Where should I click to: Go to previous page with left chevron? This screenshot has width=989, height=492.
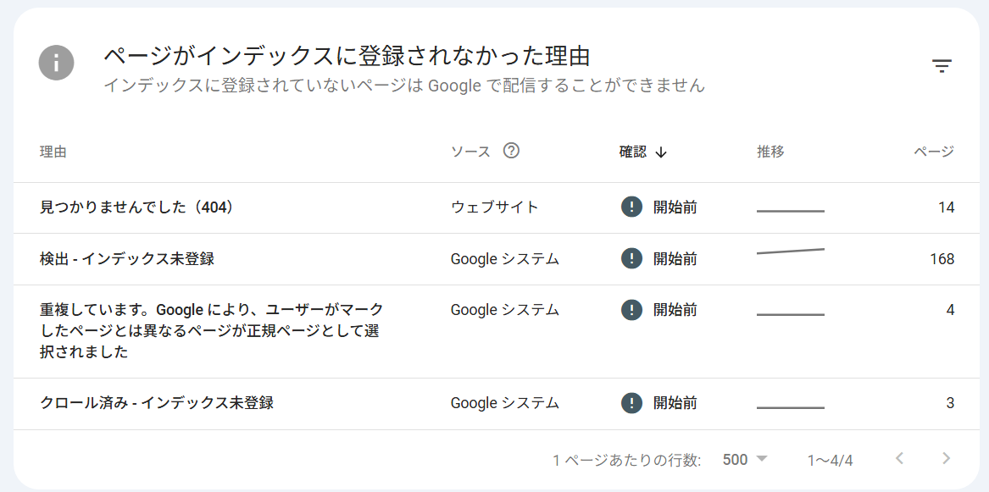(900, 459)
